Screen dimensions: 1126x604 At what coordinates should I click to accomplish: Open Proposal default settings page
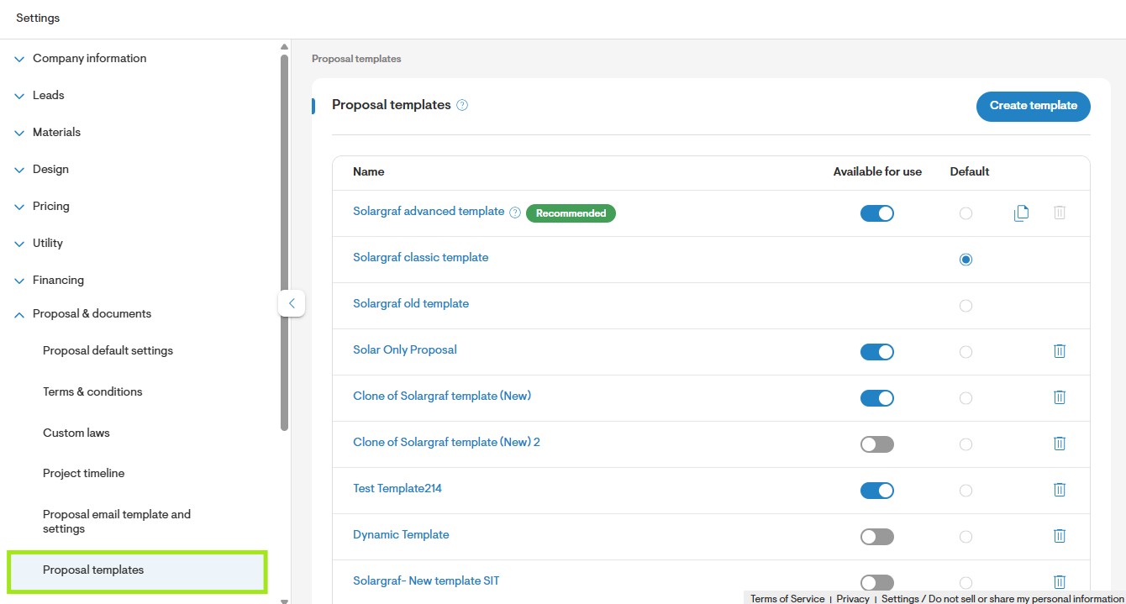[x=108, y=350]
